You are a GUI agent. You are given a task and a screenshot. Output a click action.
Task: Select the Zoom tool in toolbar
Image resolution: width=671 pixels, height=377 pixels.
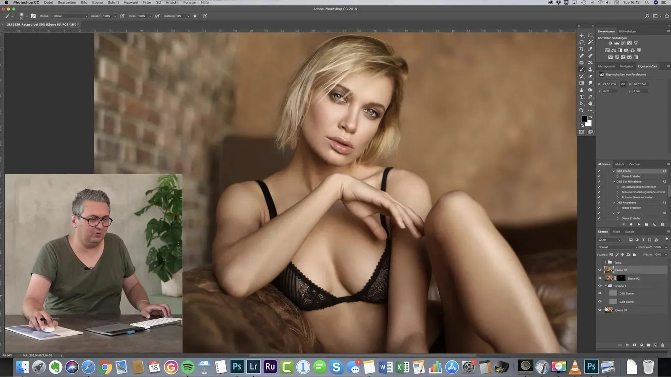coord(581,110)
